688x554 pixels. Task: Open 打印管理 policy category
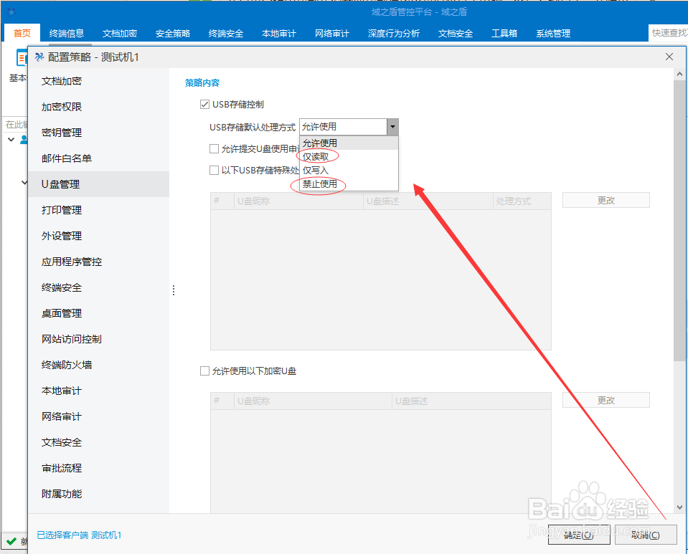pos(99,210)
